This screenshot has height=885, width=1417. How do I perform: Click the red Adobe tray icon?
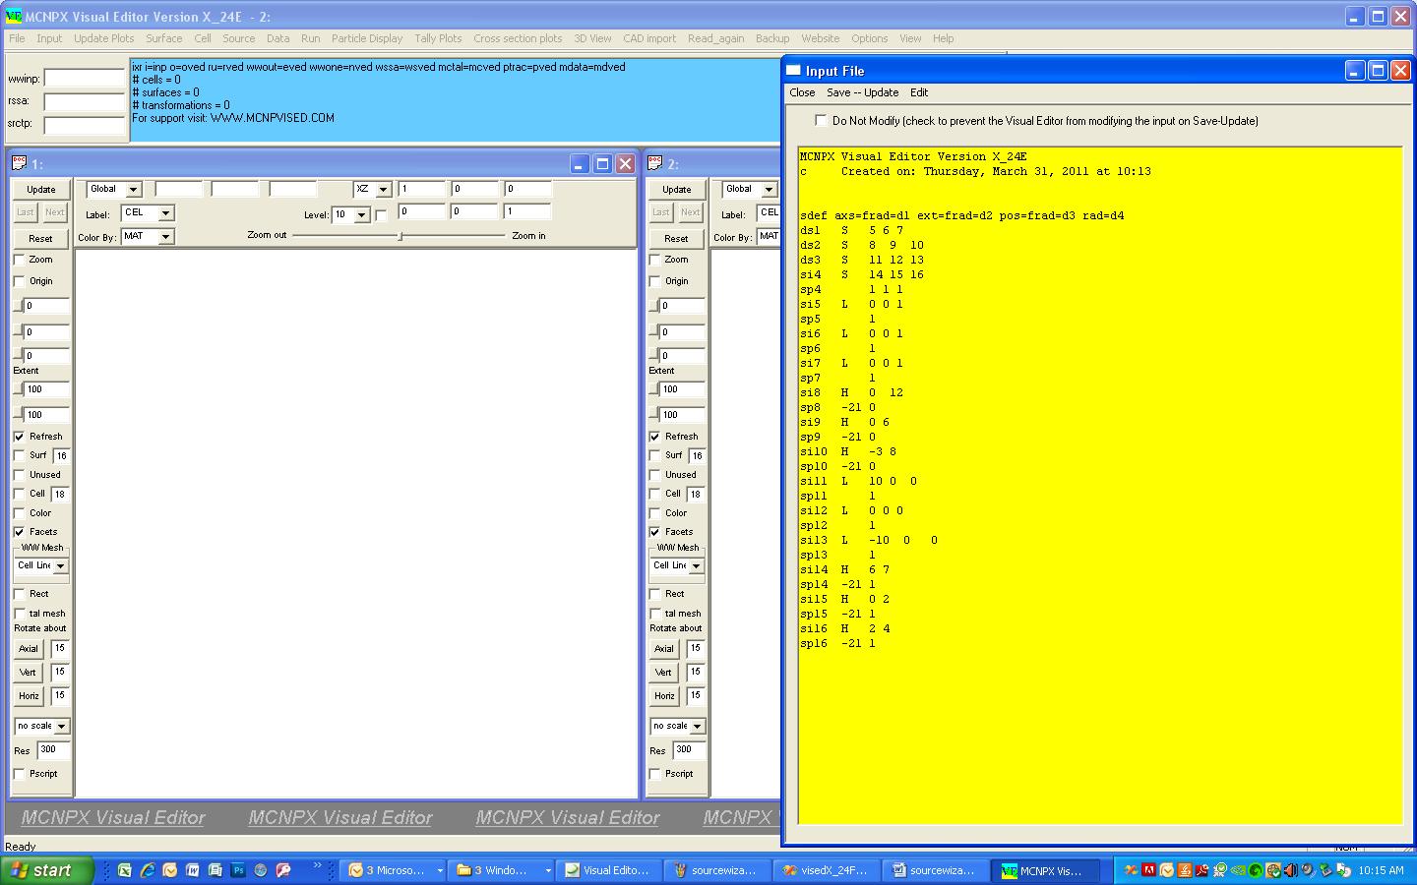pyautogui.click(x=1148, y=870)
